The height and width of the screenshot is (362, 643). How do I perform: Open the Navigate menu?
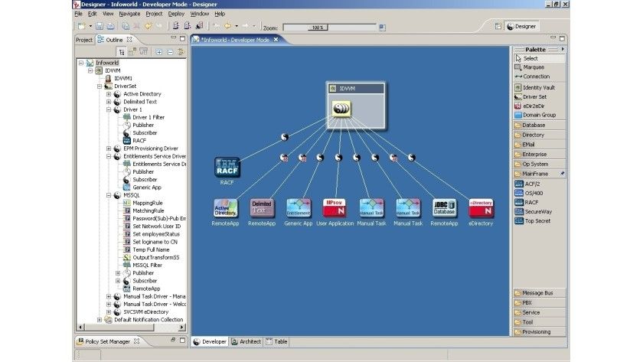(x=129, y=14)
